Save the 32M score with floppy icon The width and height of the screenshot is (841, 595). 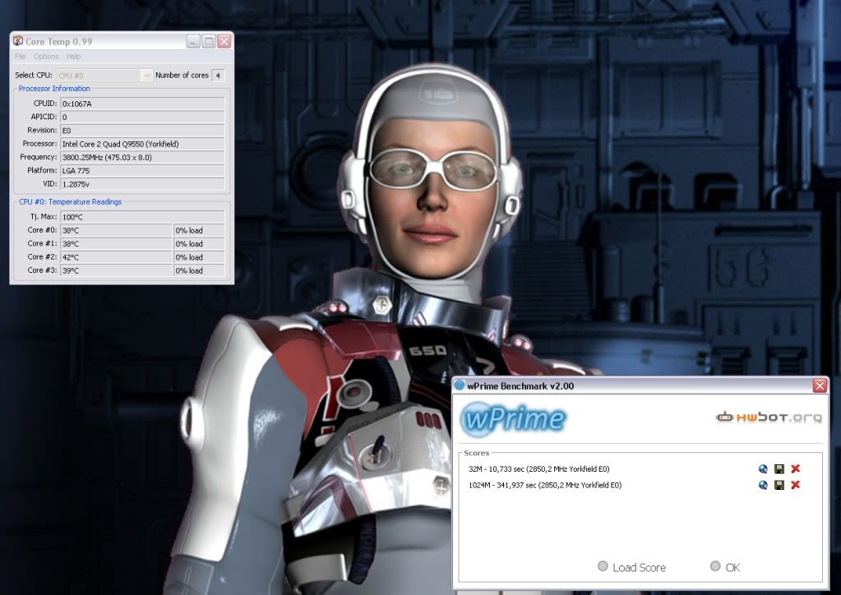coord(779,468)
